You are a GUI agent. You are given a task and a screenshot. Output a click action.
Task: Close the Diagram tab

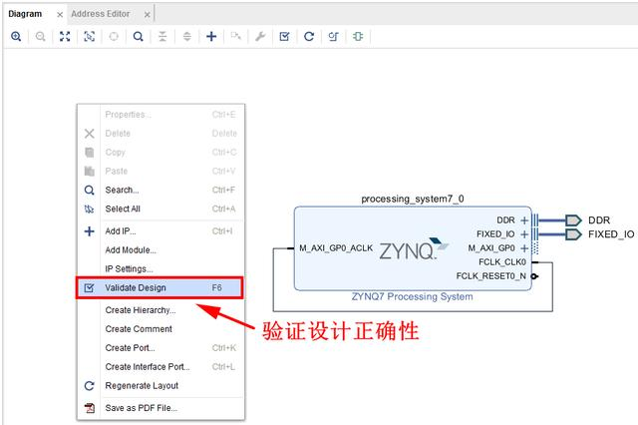click(60, 15)
